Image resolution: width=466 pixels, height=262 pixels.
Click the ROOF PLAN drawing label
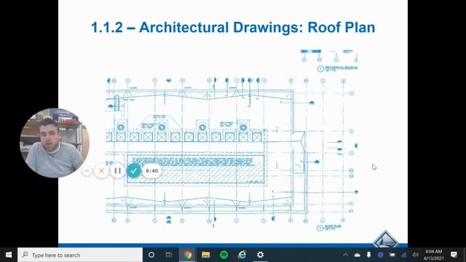click(x=330, y=228)
